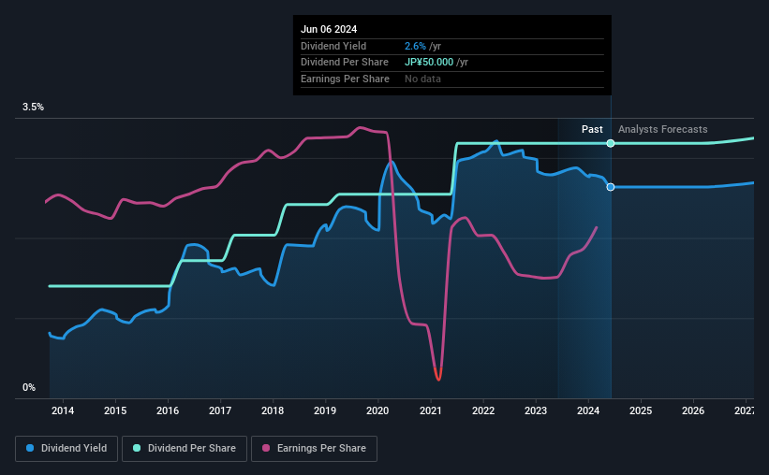Viewport: 769px width, 475px height.
Task: Select the 2025 x-axis label
Action: point(641,410)
